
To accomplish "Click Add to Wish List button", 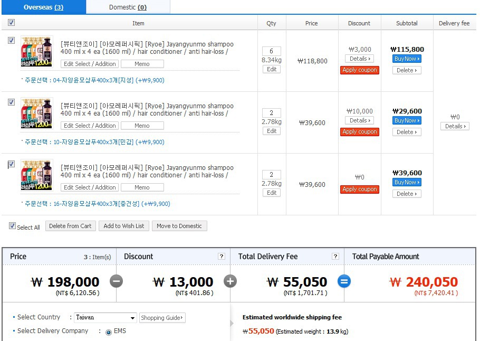I will (123, 226).
